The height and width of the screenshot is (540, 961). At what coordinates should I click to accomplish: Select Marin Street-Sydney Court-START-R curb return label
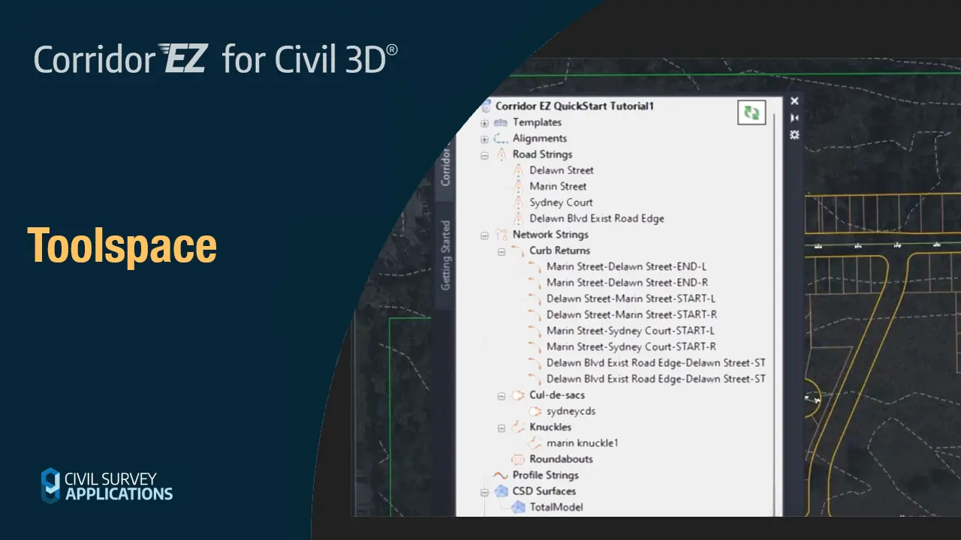pyautogui.click(x=631, y=346)
